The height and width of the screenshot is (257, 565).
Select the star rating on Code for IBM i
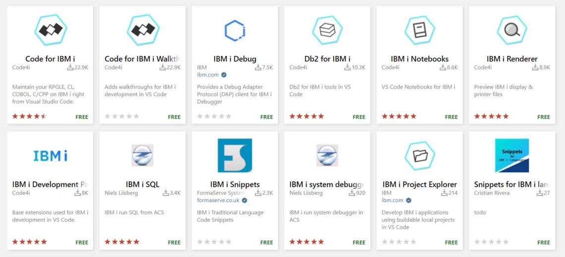click(30, 116)
